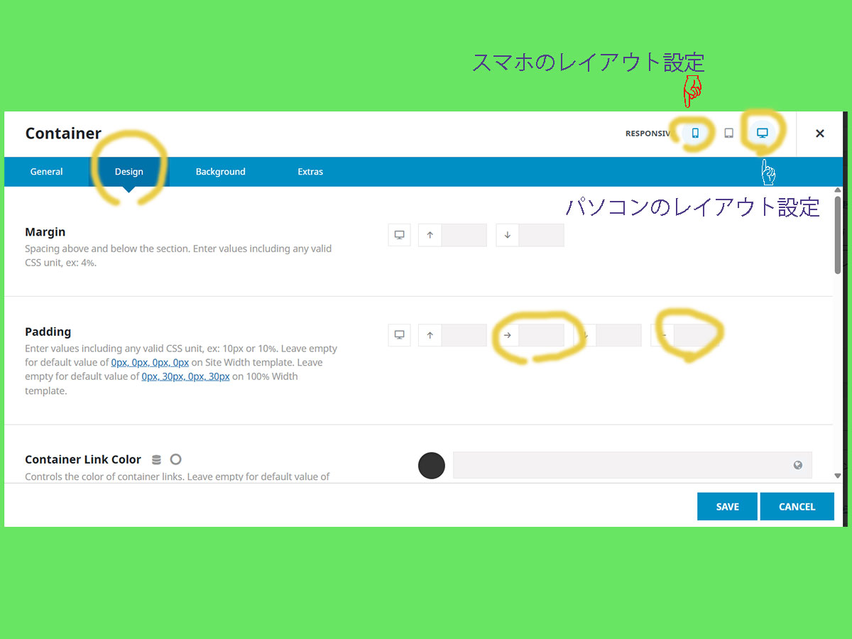
Task: Click the SAVE button
Action: pyautogui.click(x=727, y=507)
